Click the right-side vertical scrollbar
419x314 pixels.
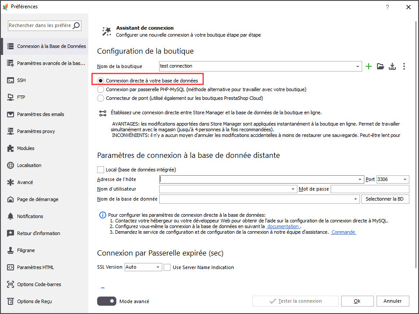point(416,144)
